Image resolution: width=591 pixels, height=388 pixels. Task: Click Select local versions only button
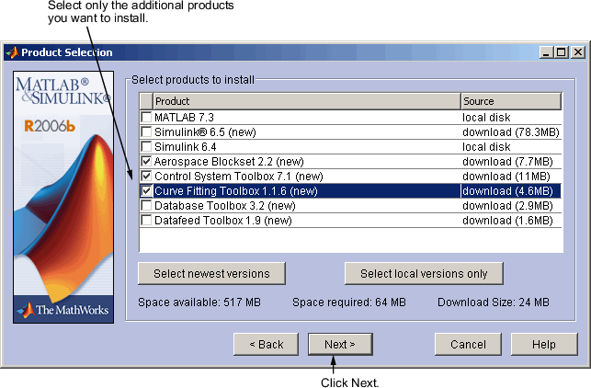click(x=424, y=273)
